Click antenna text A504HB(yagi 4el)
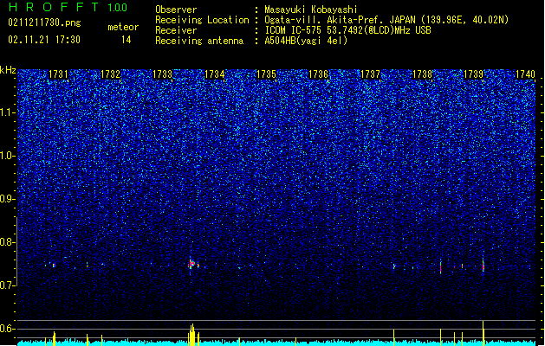 click(306, 41)
